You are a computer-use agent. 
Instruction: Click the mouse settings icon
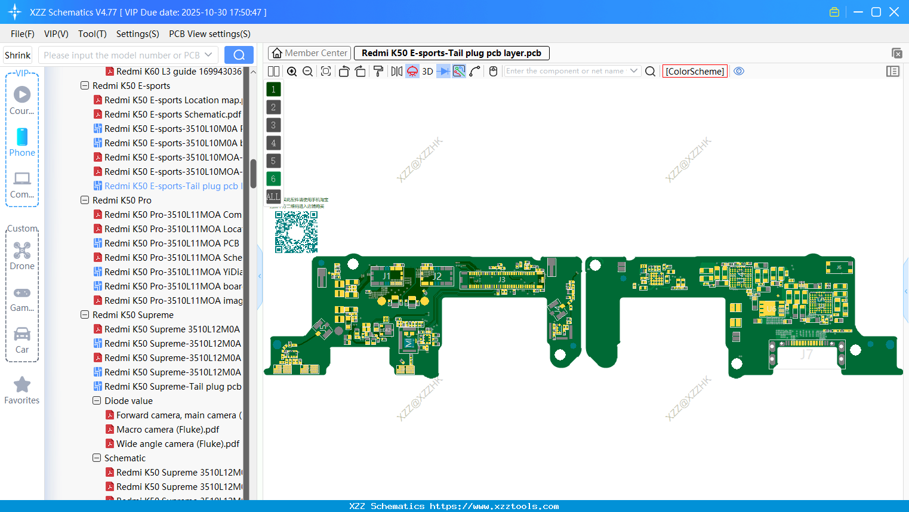pos(492,71)
